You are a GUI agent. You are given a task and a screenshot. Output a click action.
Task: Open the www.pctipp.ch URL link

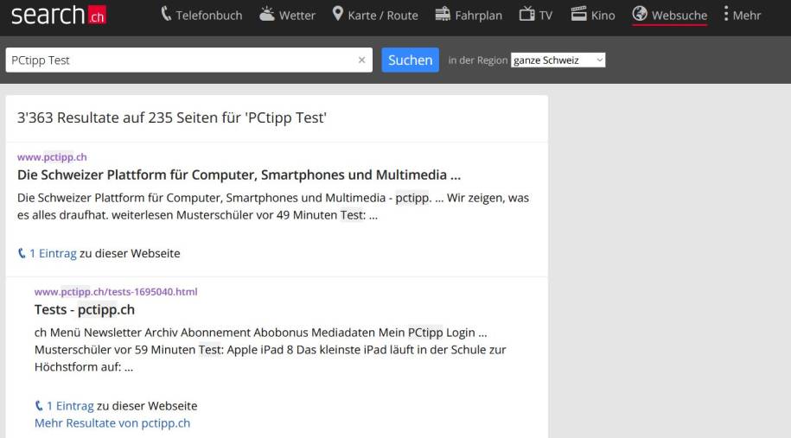52,156
